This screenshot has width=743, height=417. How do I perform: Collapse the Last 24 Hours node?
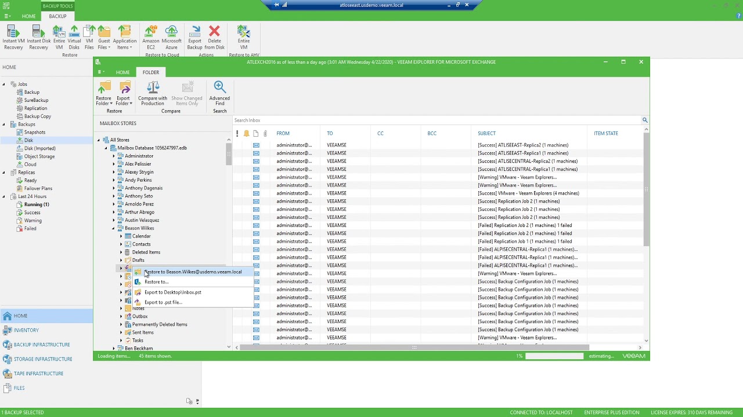(x=4, y=196)
